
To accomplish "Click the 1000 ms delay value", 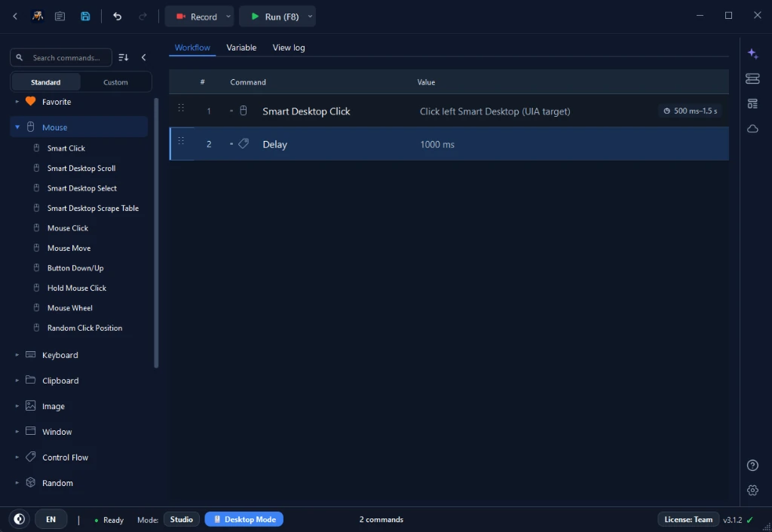I will pos(437,144).
